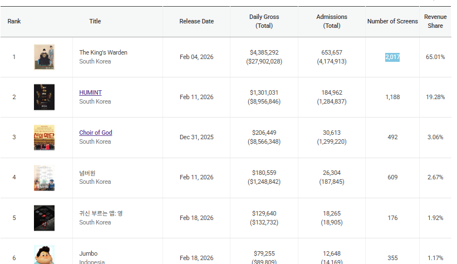Viewport: 457px width, 264px height.
Task: Select the 65.01% revenue share cell
Action: pyautogui.click(x=435, y=57)
